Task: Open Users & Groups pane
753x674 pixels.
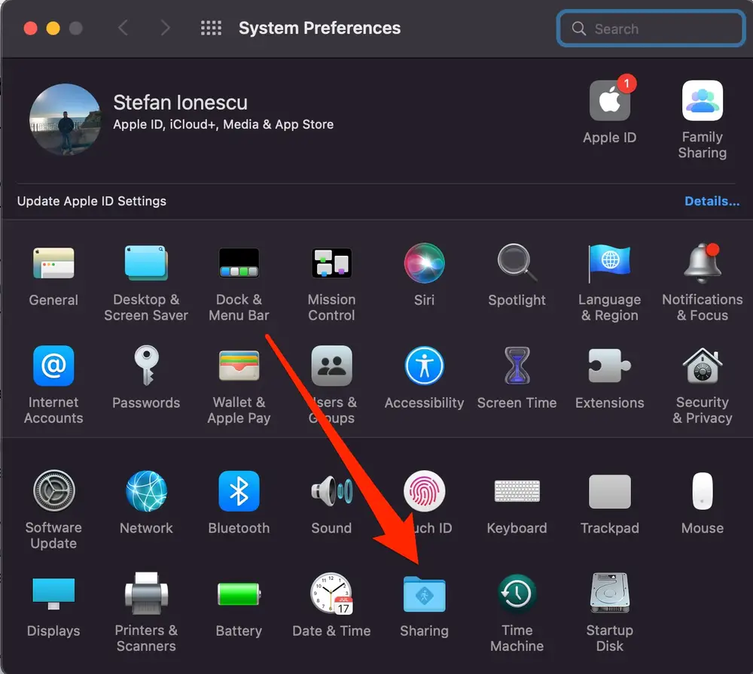Action: point(331,366)
